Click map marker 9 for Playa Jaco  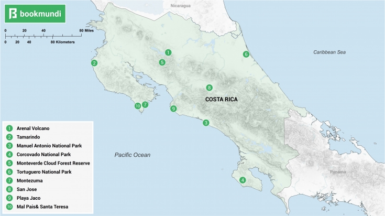[173, 109]
